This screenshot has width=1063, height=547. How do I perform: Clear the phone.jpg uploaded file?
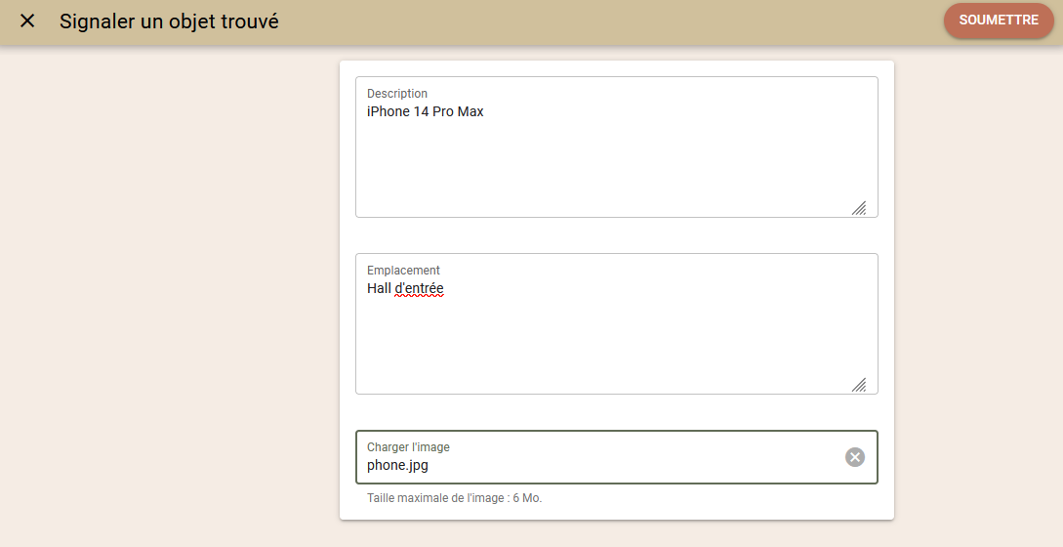(x=855, y=457)
